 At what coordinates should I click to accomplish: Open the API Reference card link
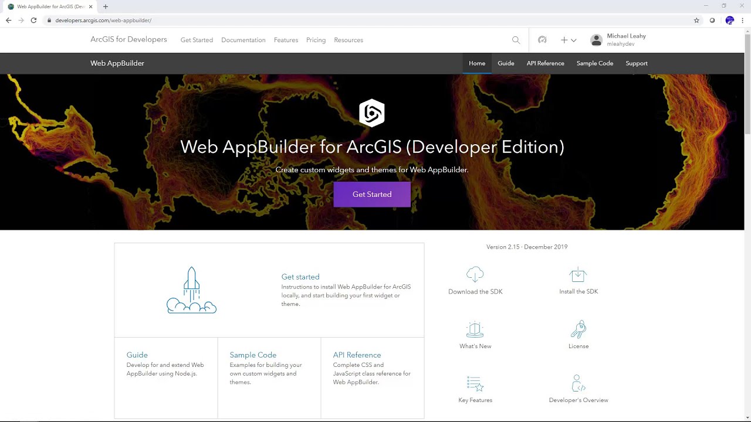coord(357,355)
